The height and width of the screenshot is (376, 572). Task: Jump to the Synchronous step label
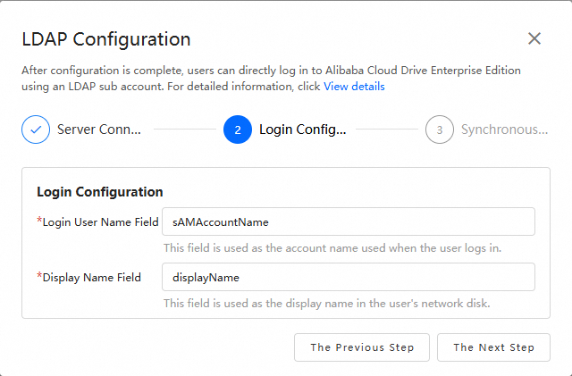click(504, 130)
